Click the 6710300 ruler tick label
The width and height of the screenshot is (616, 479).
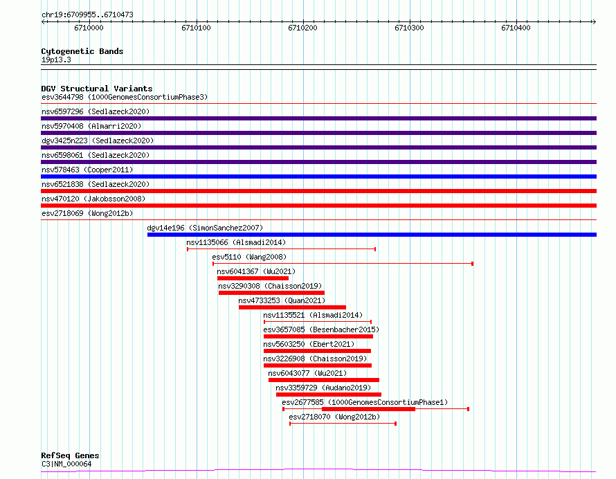(409, 28)
